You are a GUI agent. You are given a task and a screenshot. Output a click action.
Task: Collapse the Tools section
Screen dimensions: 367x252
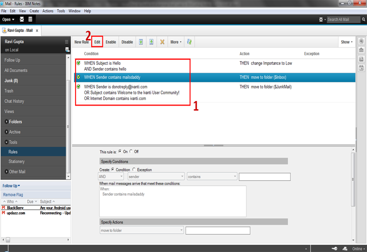7,142
